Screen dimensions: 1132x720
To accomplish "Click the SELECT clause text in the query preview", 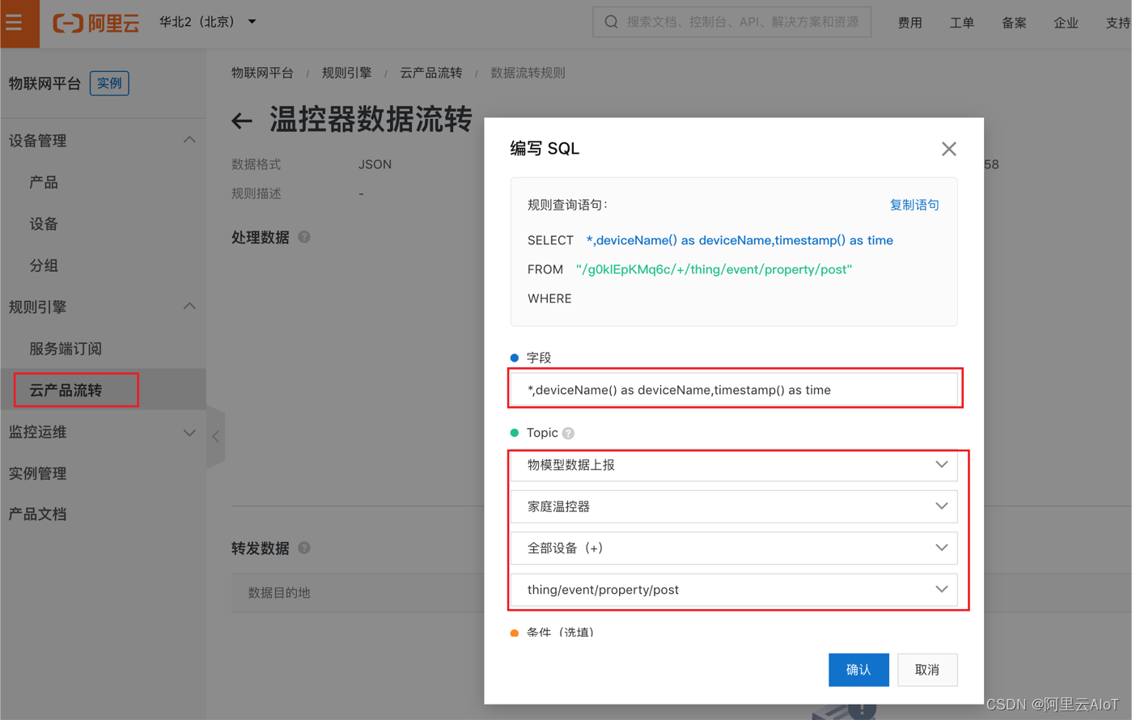I will (740, 240).
